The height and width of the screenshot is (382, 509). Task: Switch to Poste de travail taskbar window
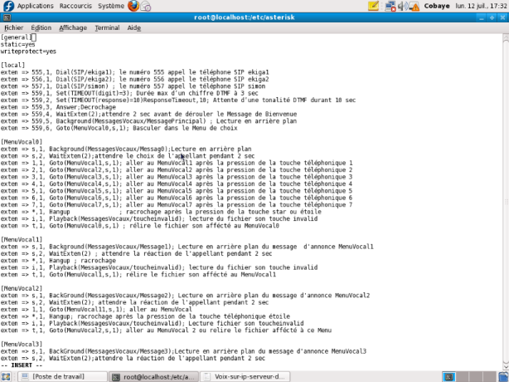[62, 376]
